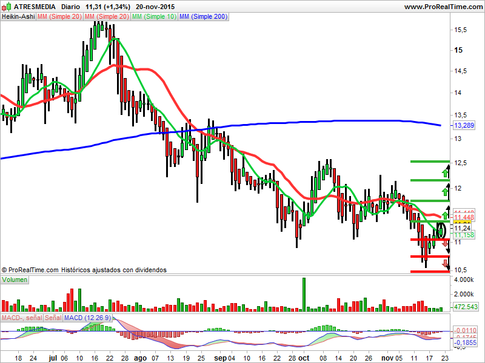Click the Diario timeframe label
Image resolution: width=485 pixels, height=363 pixels.
(x=70, y=7)
